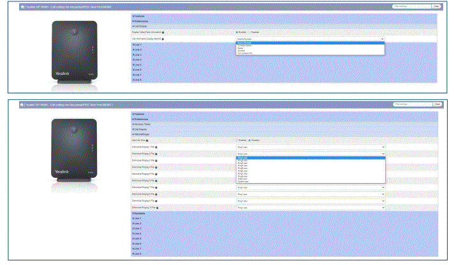This screenshot has height=265, width=454.
Task: Choose Ring2.wav in the open ringer list
Action: 311,161
